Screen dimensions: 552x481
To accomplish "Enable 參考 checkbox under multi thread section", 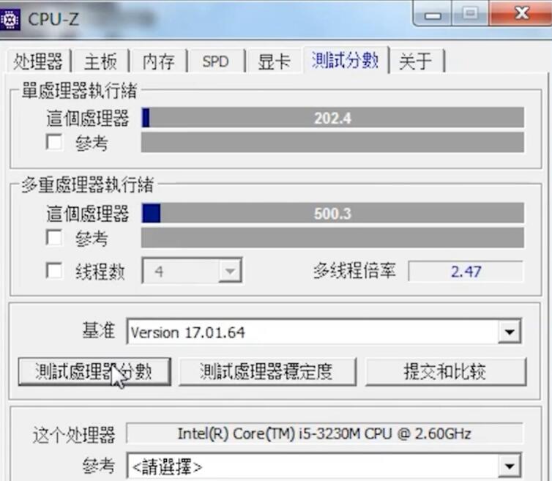I will [54, 237].
